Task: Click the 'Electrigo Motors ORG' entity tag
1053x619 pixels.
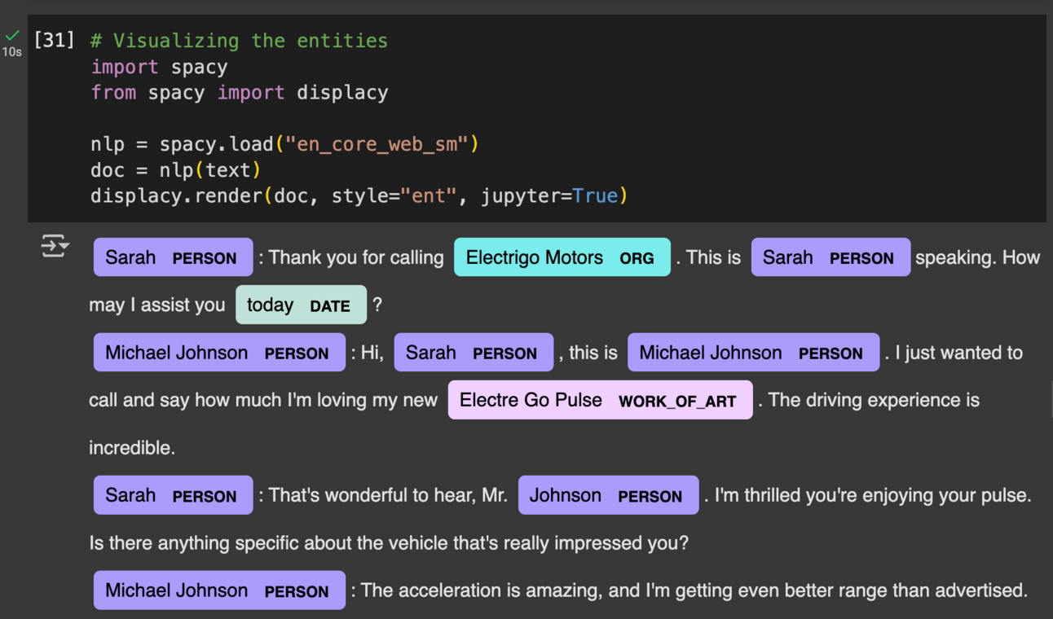Action: pyautogui.click(x=562, y=257)
